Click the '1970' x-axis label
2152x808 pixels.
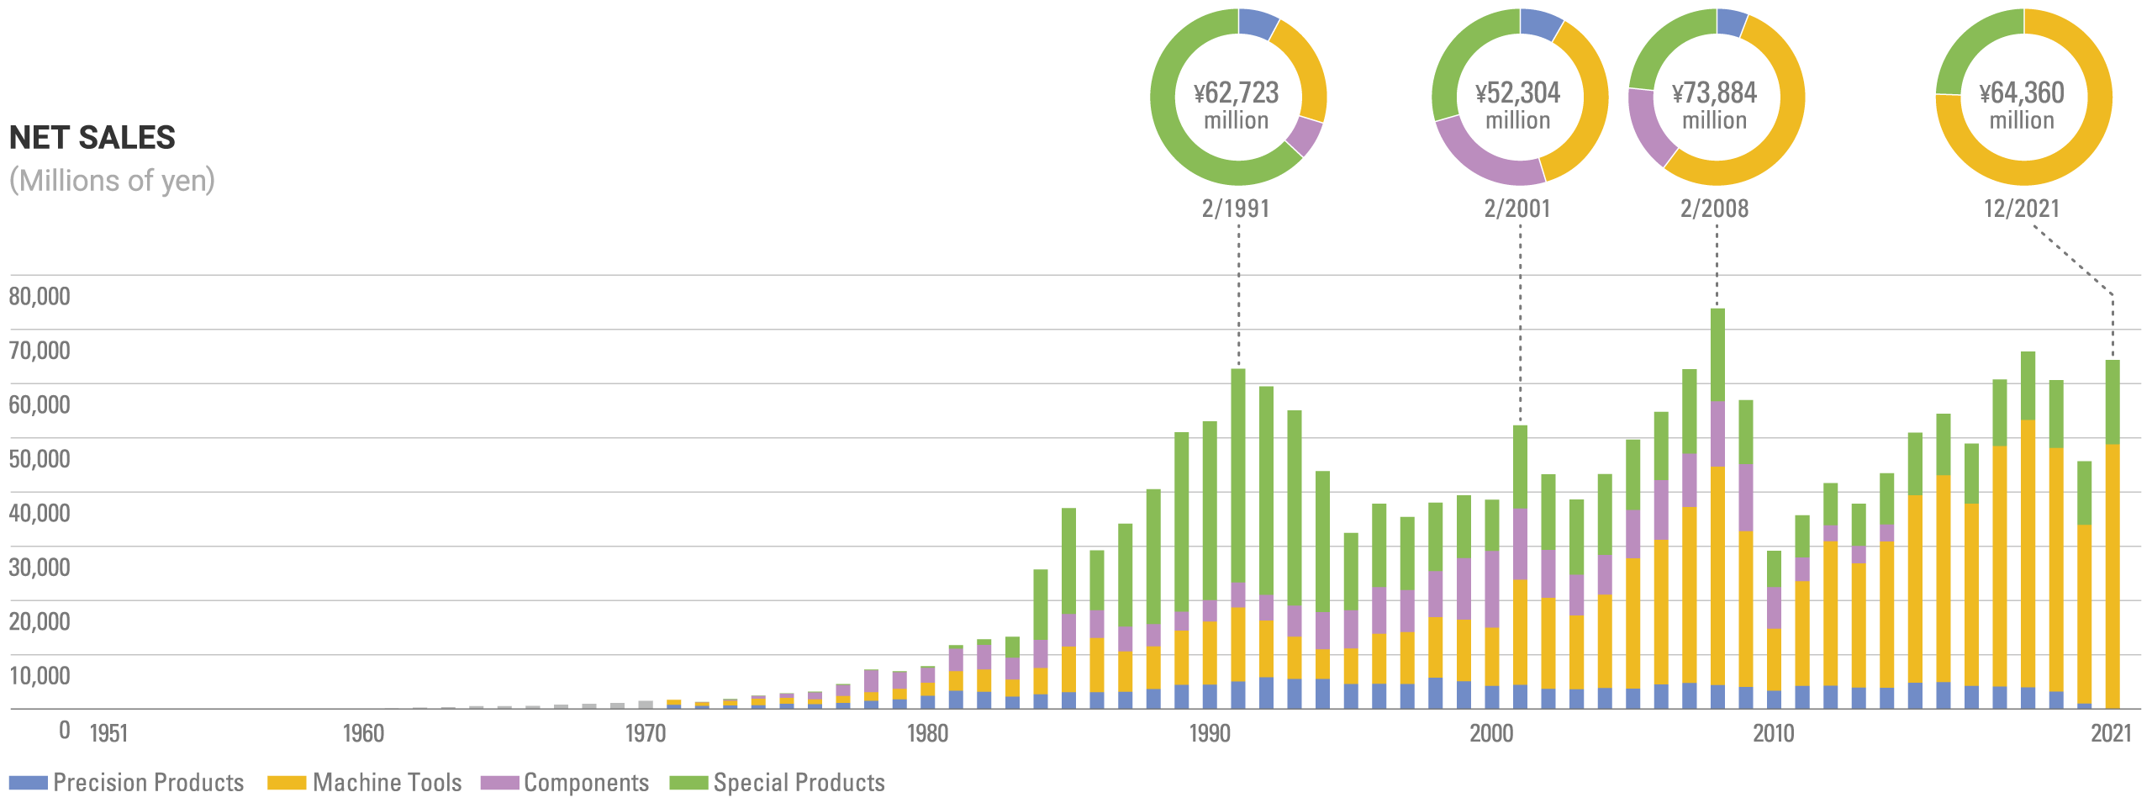(646, 733)
